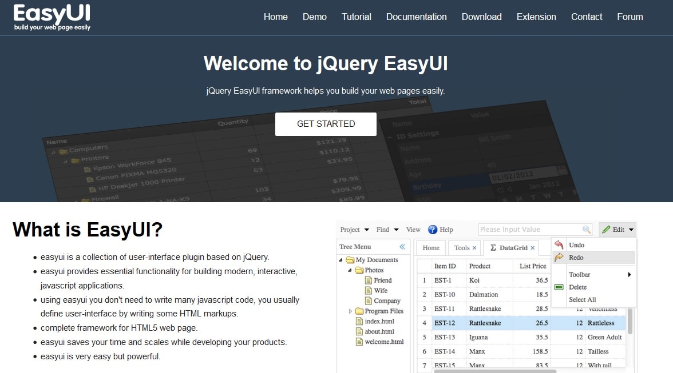
Task: Click the EasyUI logo
Action: [x=52, y=17]
